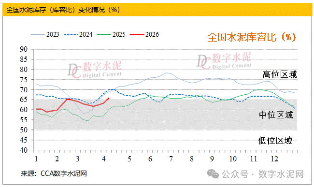
Task: Click the source text 来源: CCA数字水泥网
Action: (x=54, y=173)
